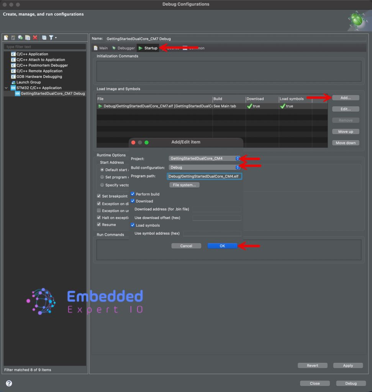Collapse the STM32 C/C++ Application tree node
The height and width of the screenshot is (392, 372).
(x=6, y=88)
